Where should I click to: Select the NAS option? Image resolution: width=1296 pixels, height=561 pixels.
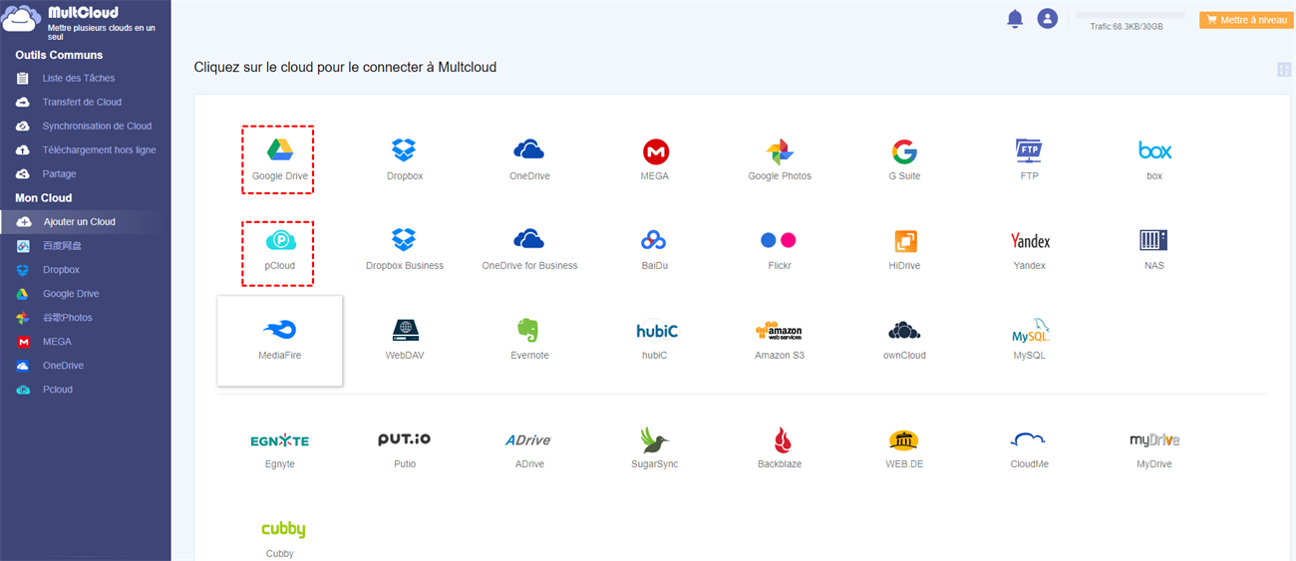coord(1154,240)
